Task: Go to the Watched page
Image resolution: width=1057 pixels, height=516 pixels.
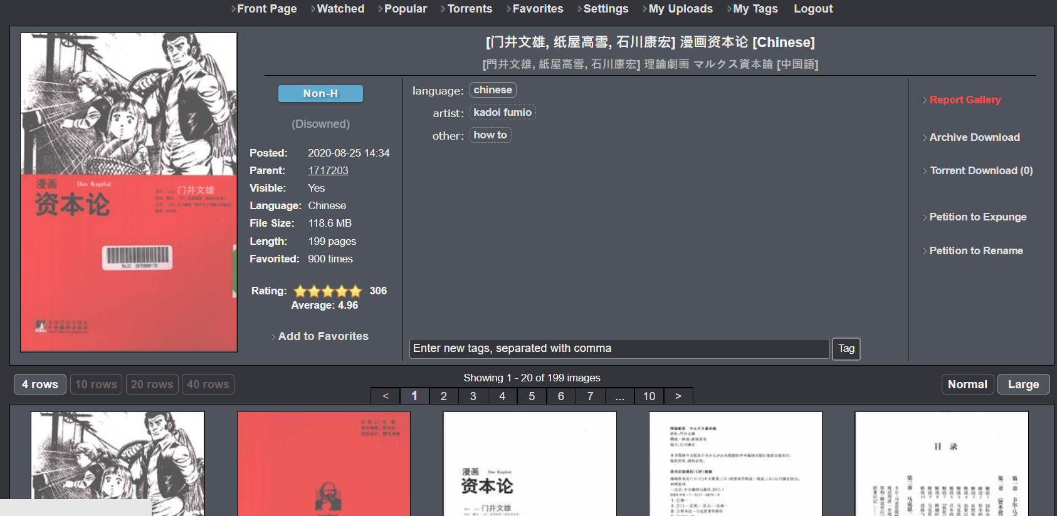Action: (x=340, y=9)
